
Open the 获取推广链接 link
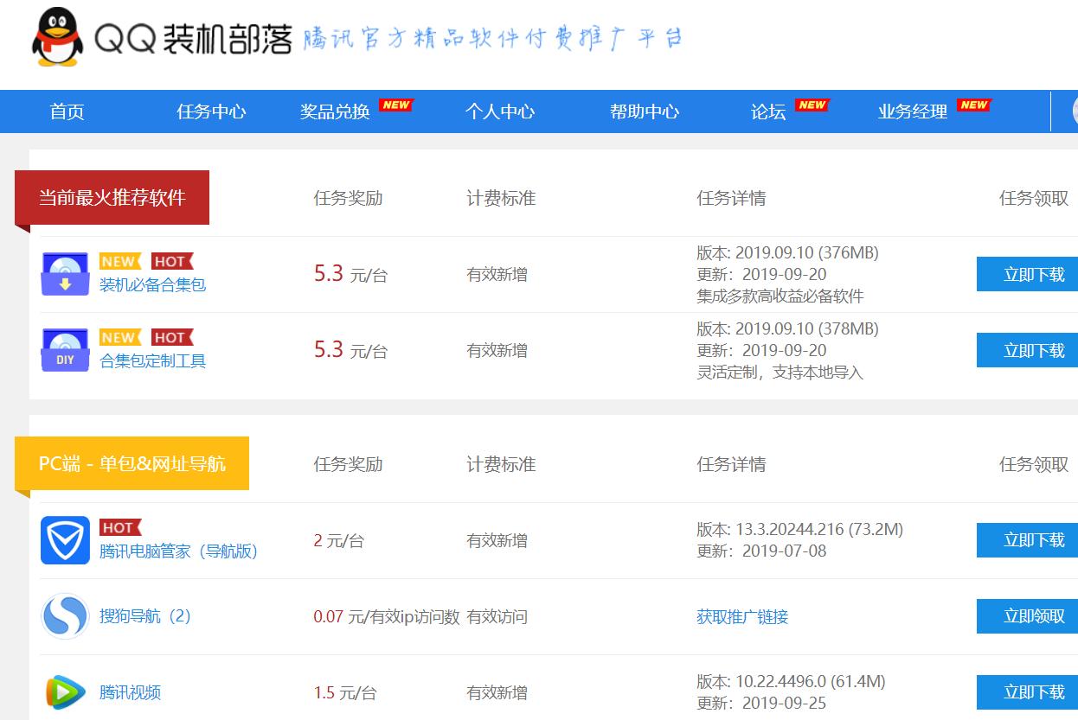pyautogui.click(x=741, y=617)
